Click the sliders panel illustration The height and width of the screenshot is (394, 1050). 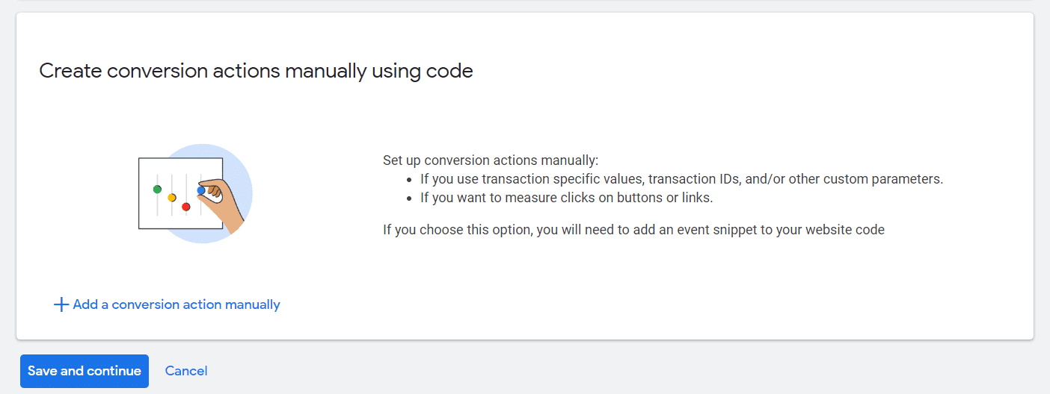(180, 193)
